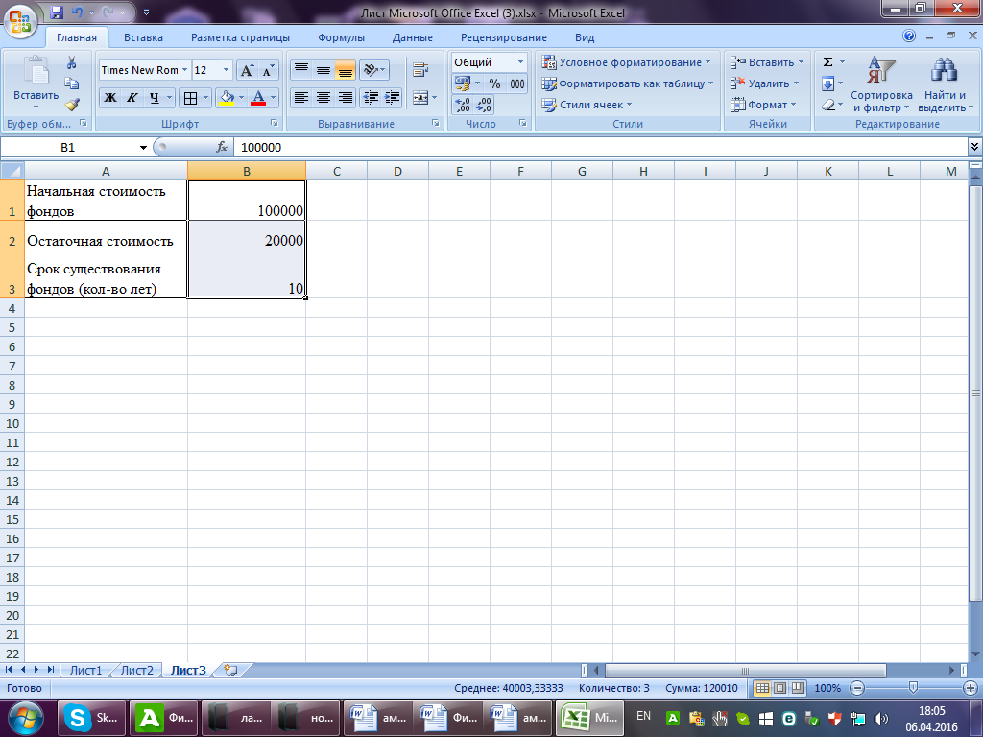Screen dimensions: 983x737
Task: Apply thousands separator format
Action: [517, 83]
